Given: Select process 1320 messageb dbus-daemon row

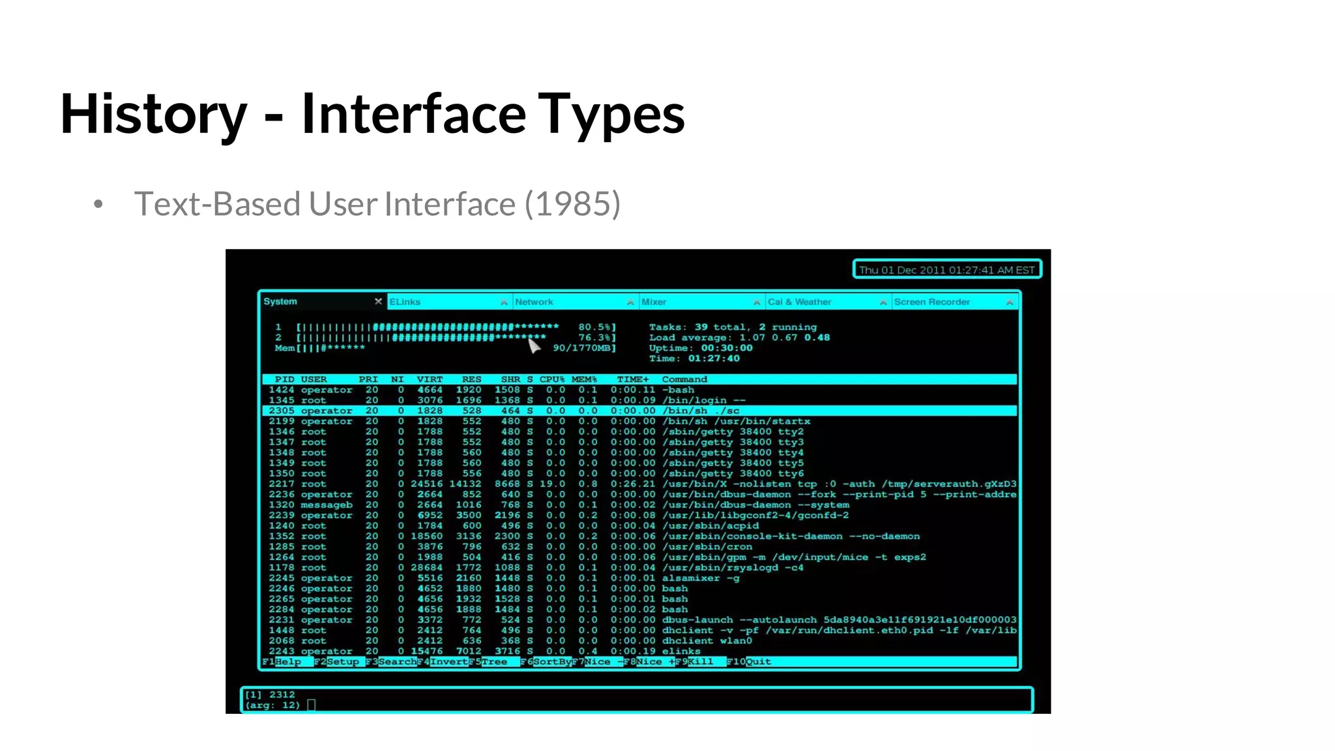Looking at the screenshot, I should tap(639, 505).
